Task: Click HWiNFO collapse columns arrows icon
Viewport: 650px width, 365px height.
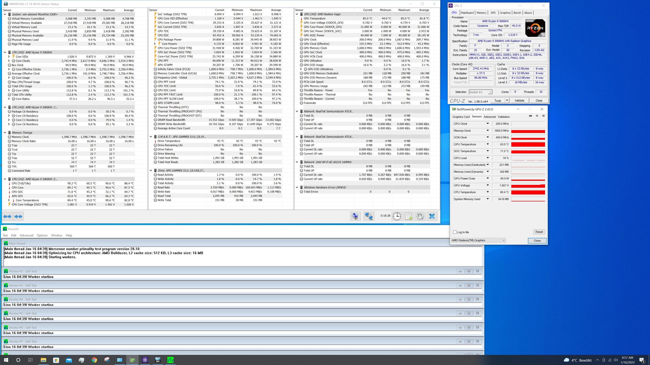Action: (18, 216)
